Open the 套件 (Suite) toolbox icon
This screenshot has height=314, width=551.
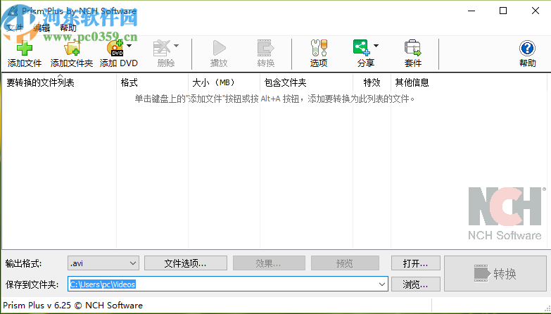point(412,48)
